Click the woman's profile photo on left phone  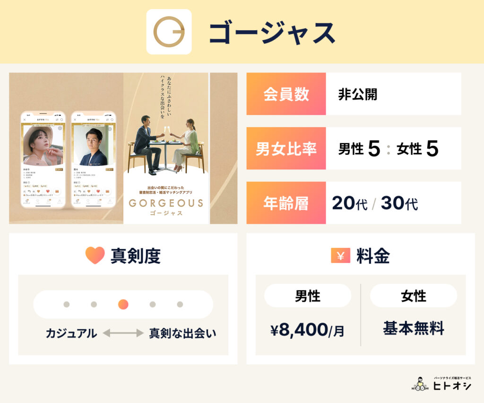pyautogui.click(x=43, y=144)
